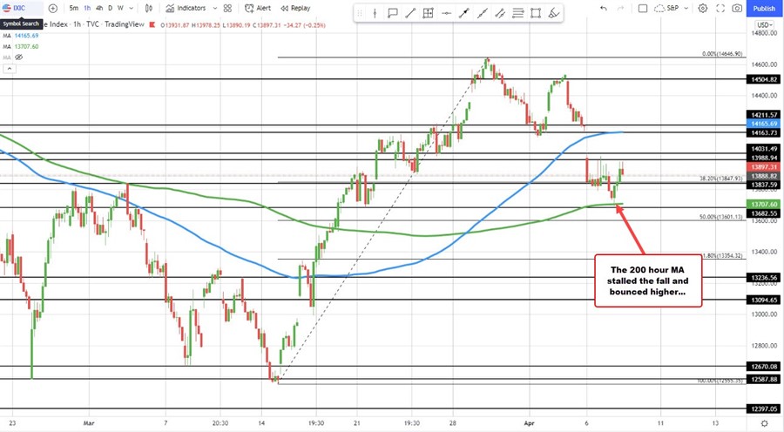Expand the favorite indicators dropdown arrow
Screen dimensions: 784x432
215,8
